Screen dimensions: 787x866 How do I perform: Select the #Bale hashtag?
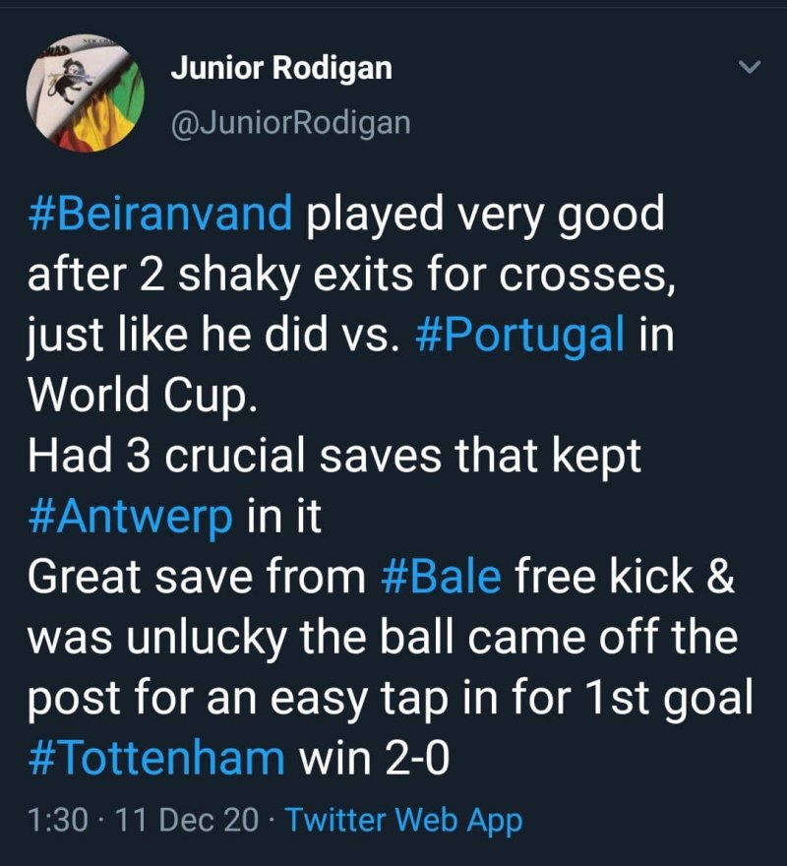coord(440,578)
